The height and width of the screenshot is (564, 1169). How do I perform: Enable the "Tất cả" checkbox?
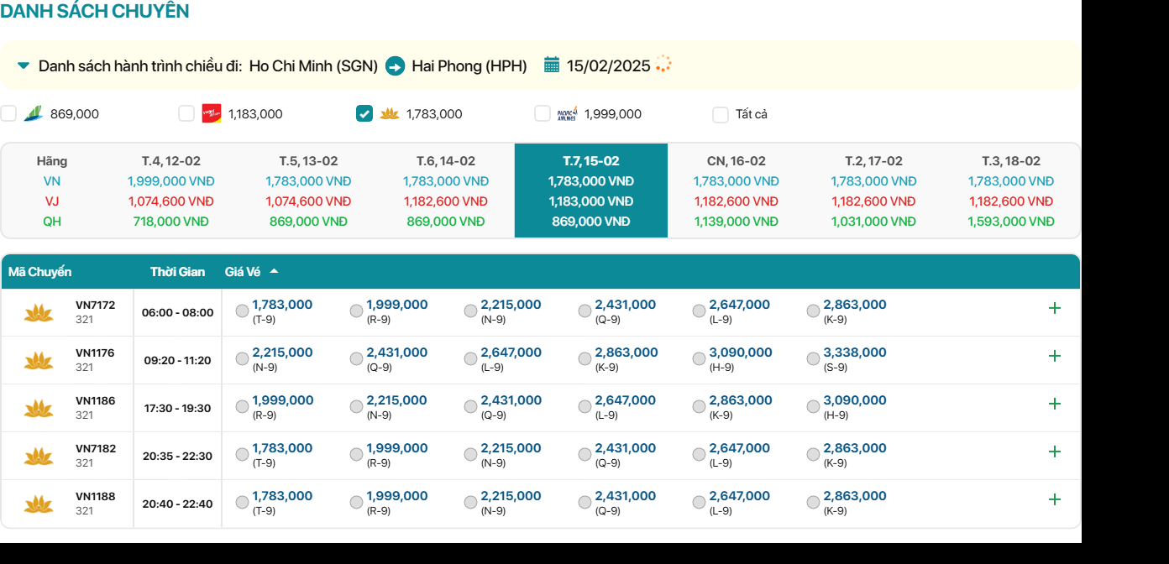(721, 115)
